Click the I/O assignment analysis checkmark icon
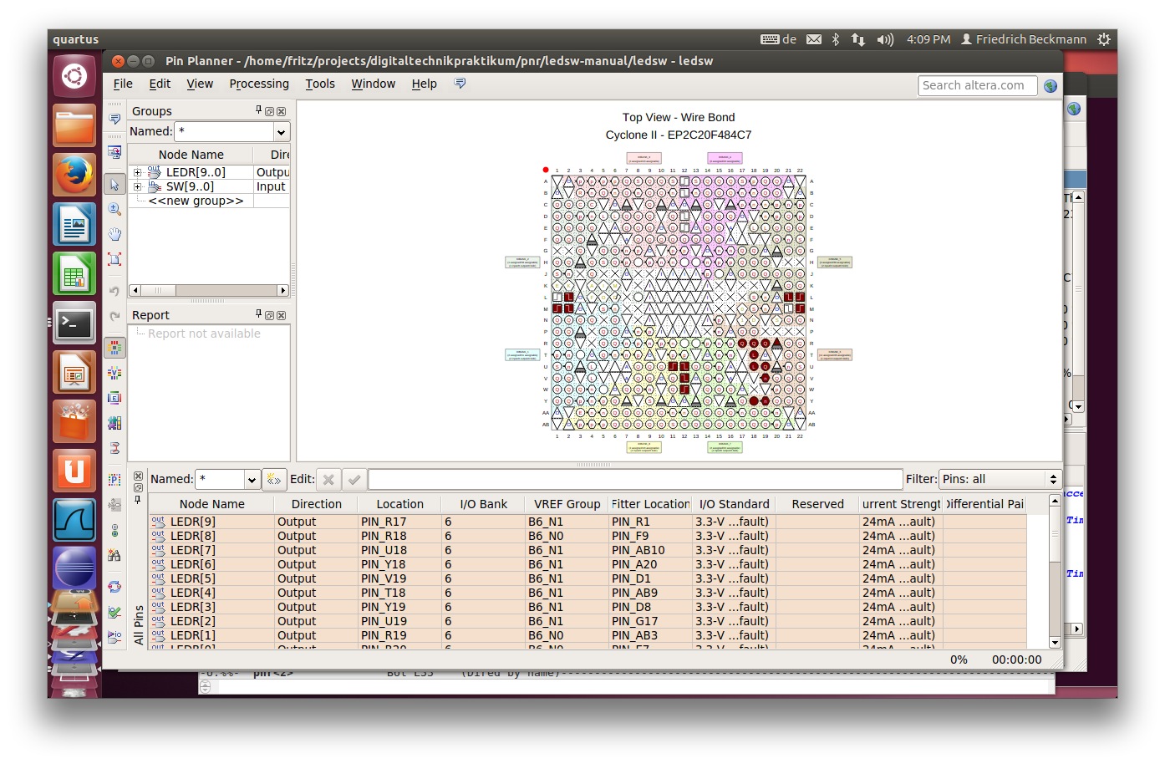Image resolution: width=1165 pixels, height=764 pixels. [114, 613]
